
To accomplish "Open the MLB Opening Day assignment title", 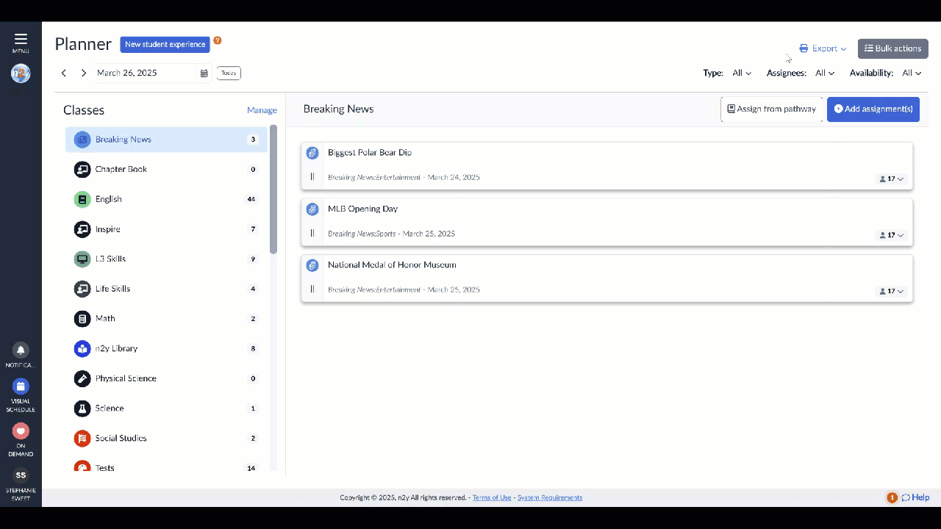I will pos(362,209).
